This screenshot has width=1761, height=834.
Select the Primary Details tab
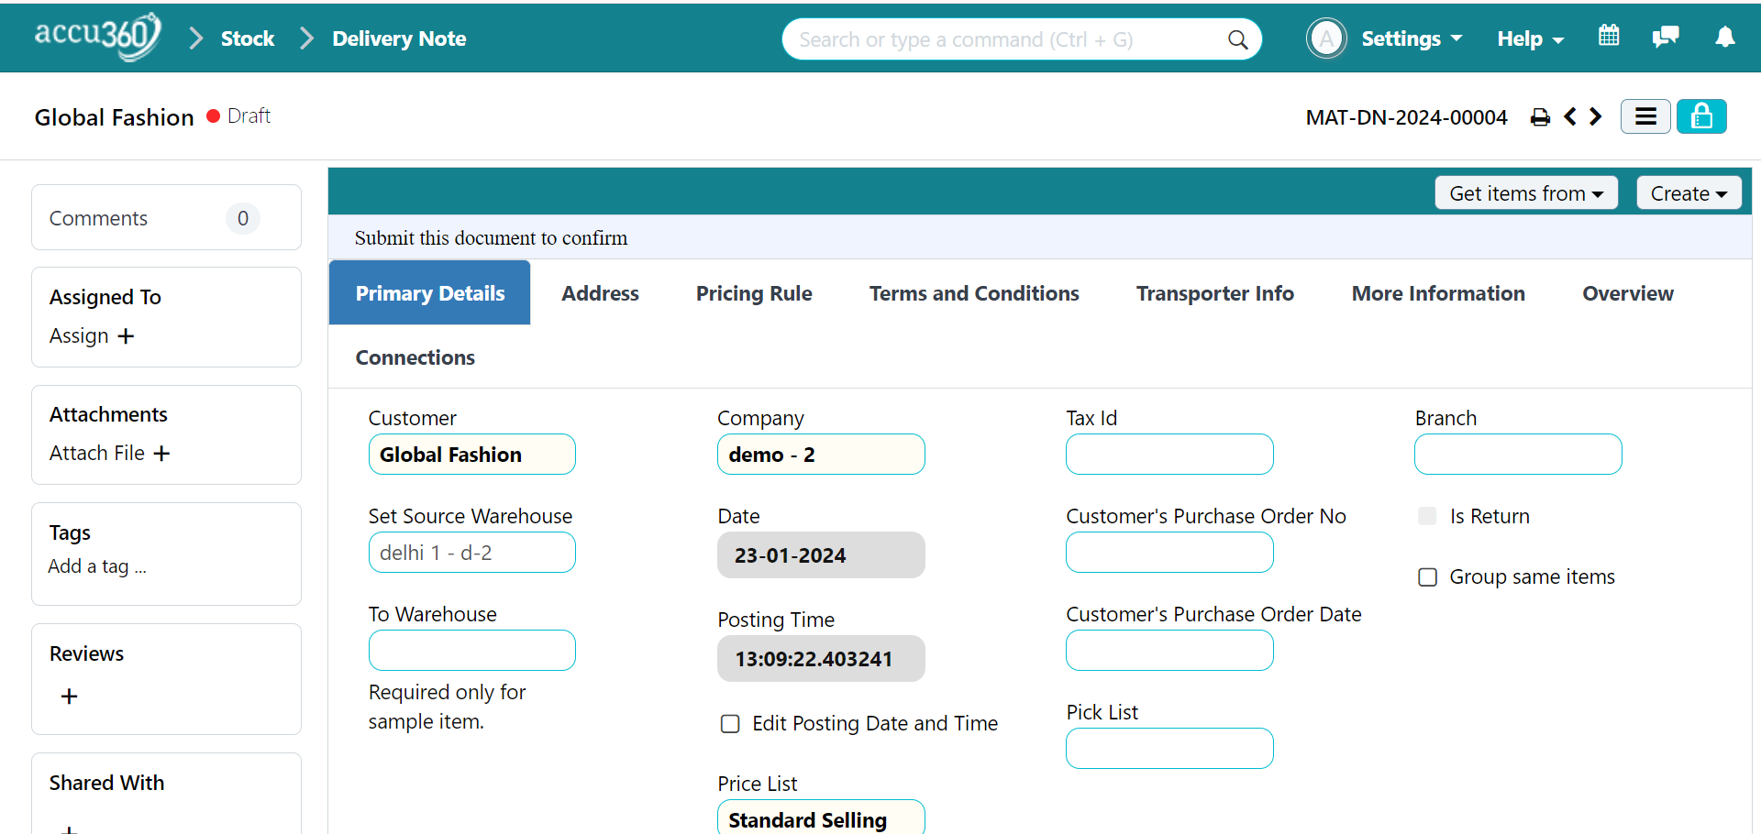click(x=429, y=293)
